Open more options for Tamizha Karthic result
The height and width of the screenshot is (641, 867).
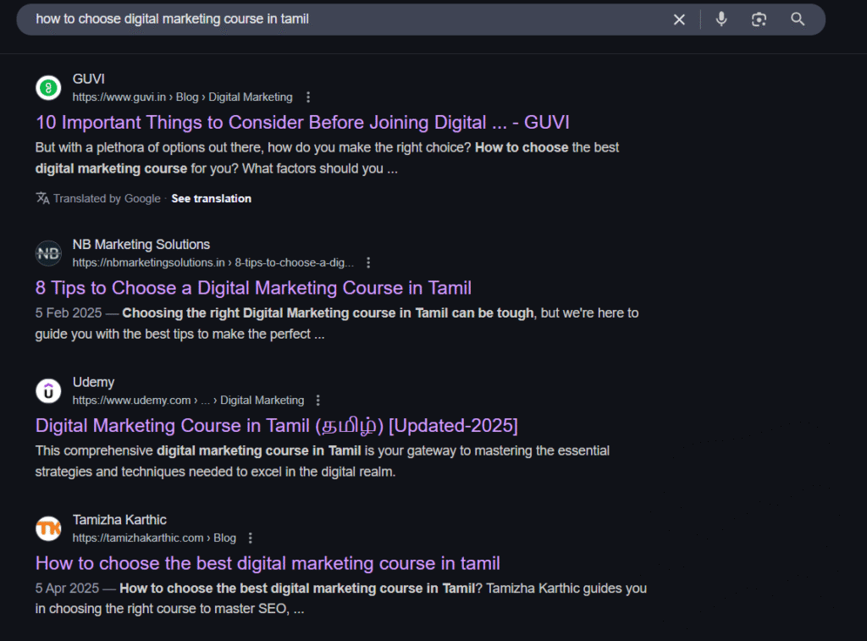pos(250,539)
